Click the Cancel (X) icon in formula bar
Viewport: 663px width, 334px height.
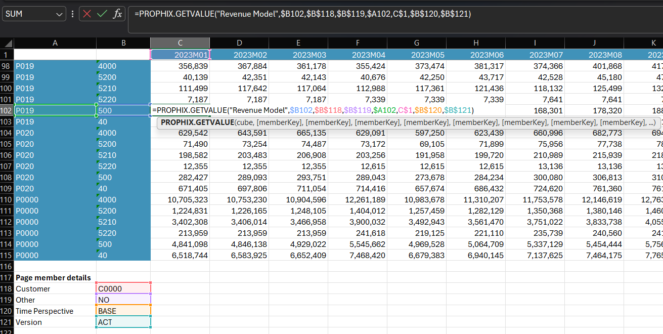(87, 14)
